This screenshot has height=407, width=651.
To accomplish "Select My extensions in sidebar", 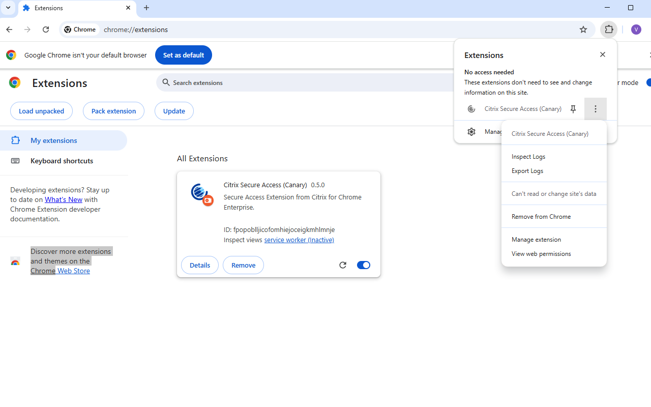I will coord(63,140).
